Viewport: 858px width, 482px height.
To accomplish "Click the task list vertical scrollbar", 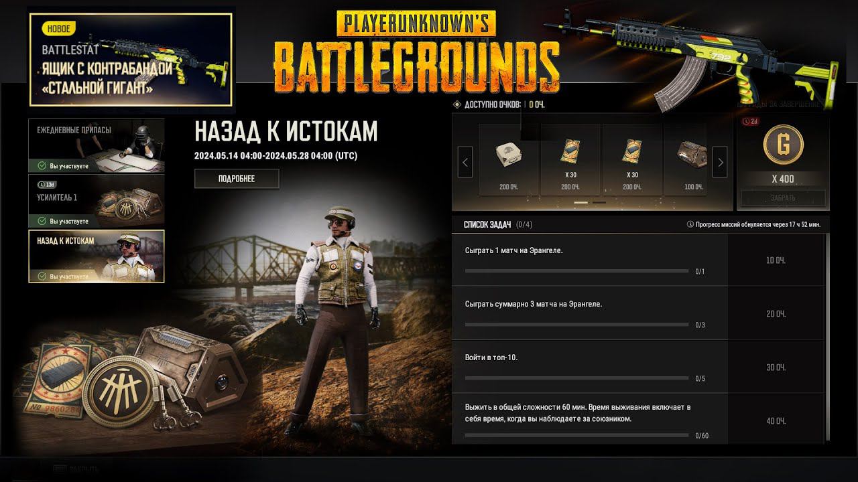I will click(x=828, y=338).
